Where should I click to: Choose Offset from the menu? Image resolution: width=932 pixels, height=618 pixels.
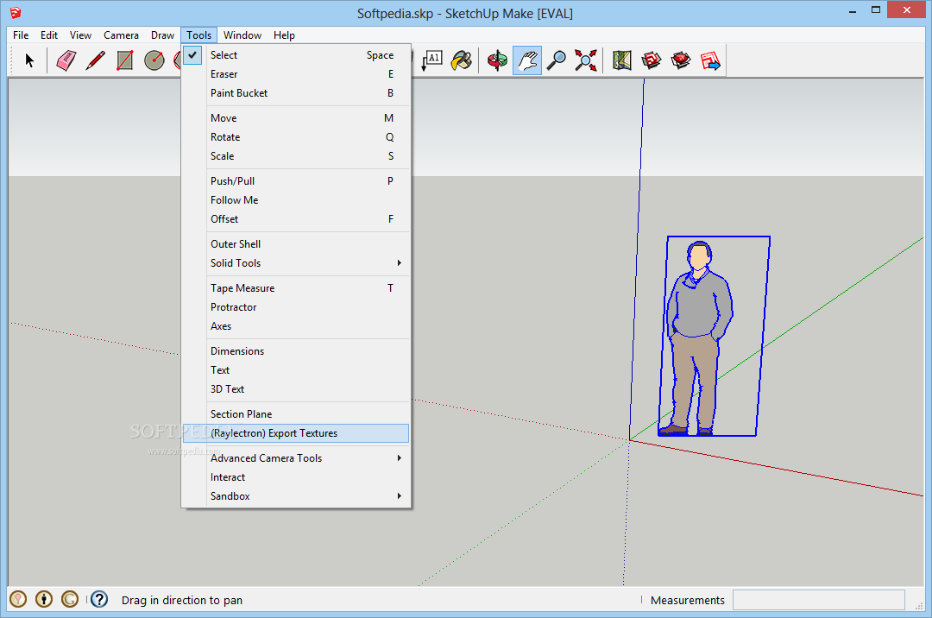point(296,219)
